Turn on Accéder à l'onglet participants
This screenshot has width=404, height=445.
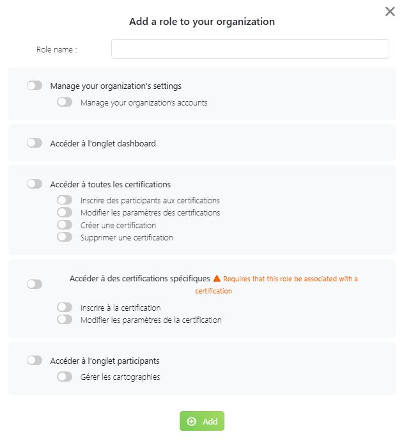(35, 361)
